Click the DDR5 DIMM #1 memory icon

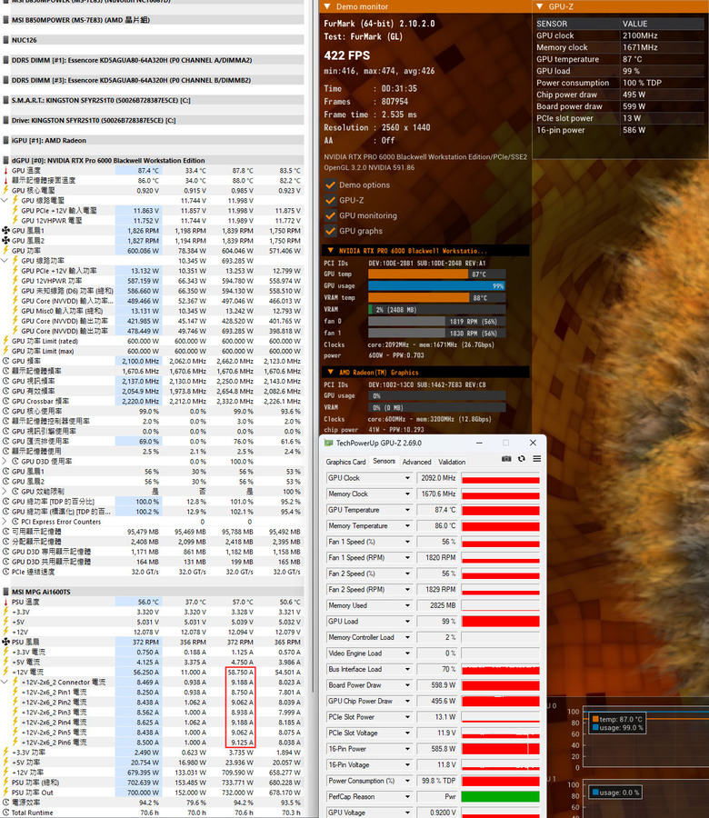click(6, 60)
